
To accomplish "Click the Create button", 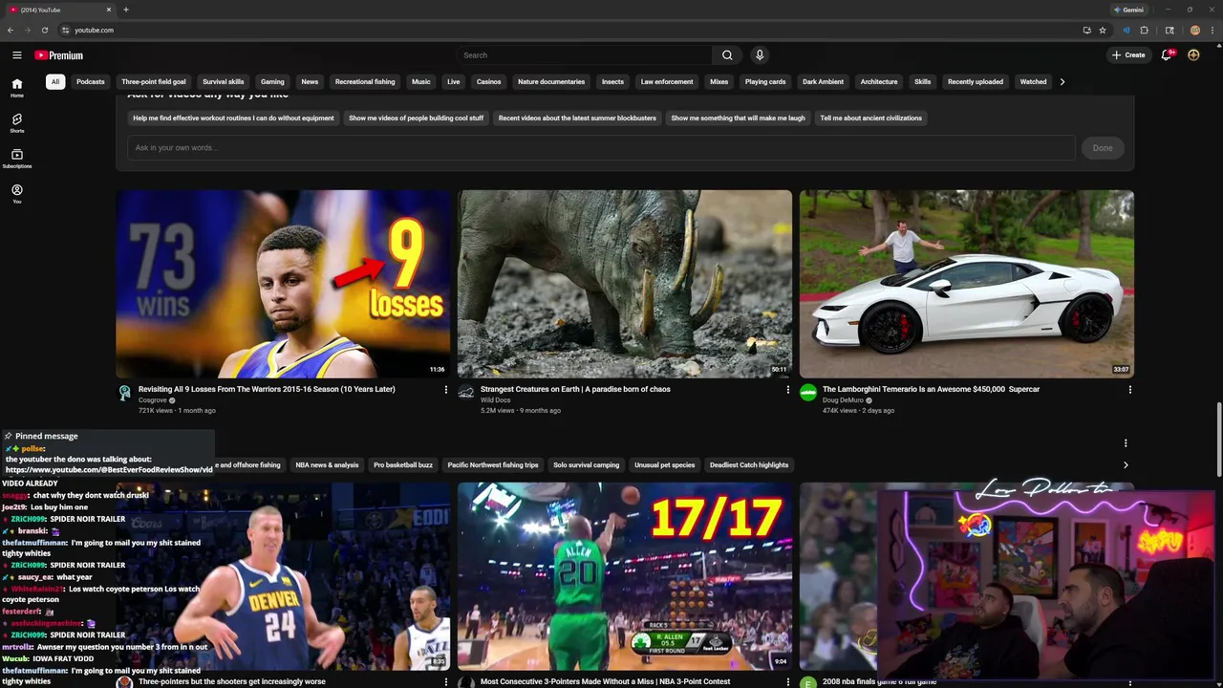I will [1128, 55].
